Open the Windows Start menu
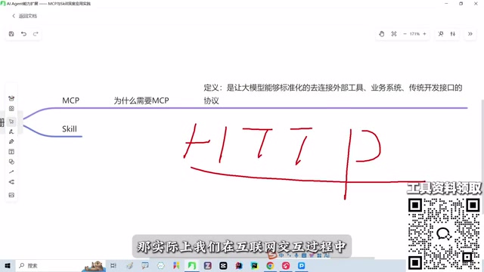The height and width of the screenshot is (272, 484). [8, 265]
